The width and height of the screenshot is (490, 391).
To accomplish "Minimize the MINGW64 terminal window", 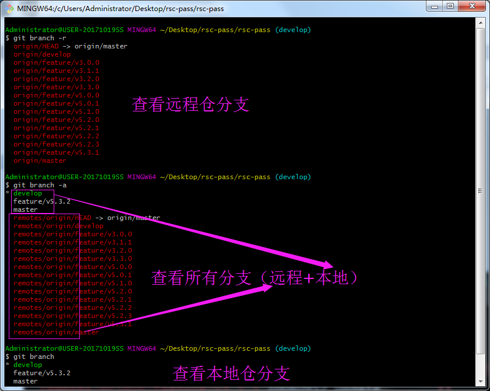I will pos(435,6).
